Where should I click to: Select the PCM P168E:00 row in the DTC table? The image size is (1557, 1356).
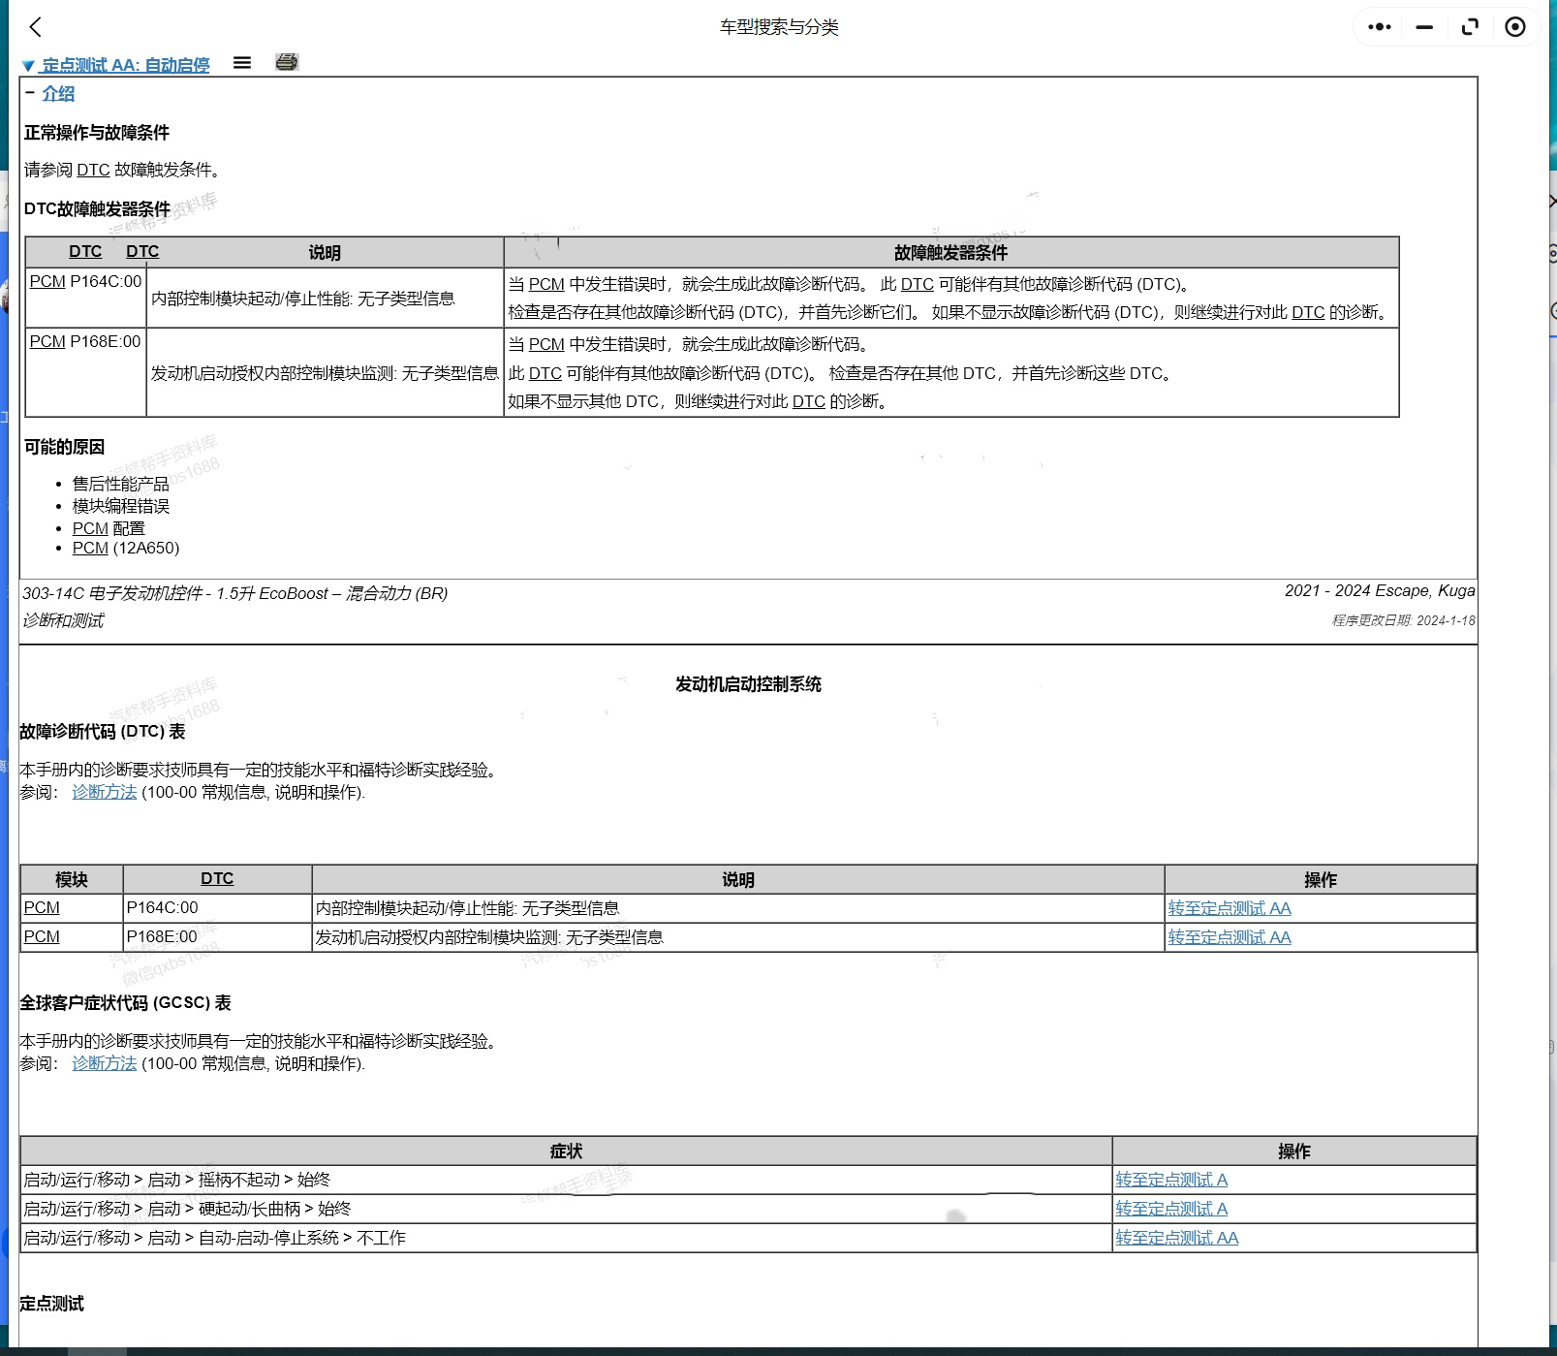pos(85,341)
